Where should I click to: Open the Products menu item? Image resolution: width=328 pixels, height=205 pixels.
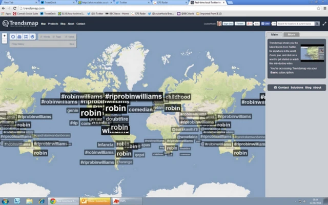[53, 24]
